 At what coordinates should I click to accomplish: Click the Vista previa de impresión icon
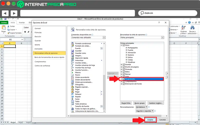(x=72, y=111)
